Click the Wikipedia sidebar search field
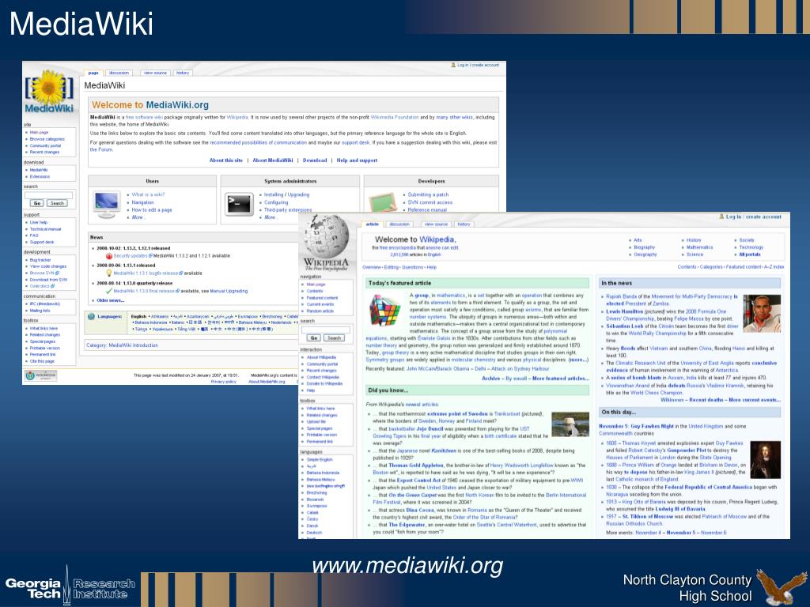Image resolution: width=810 pixels, height=607 pixels. (325, 330)
